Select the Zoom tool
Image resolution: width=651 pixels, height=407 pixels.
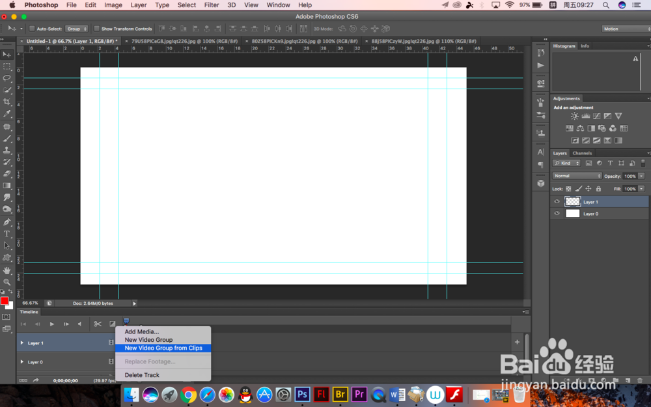click(7, 282)
